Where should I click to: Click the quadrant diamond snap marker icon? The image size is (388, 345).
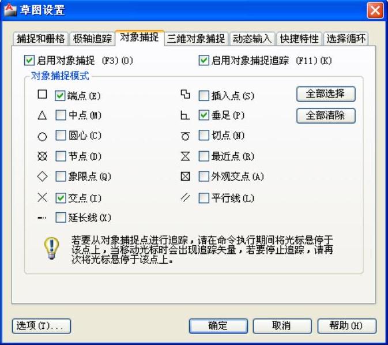[42, 177]
